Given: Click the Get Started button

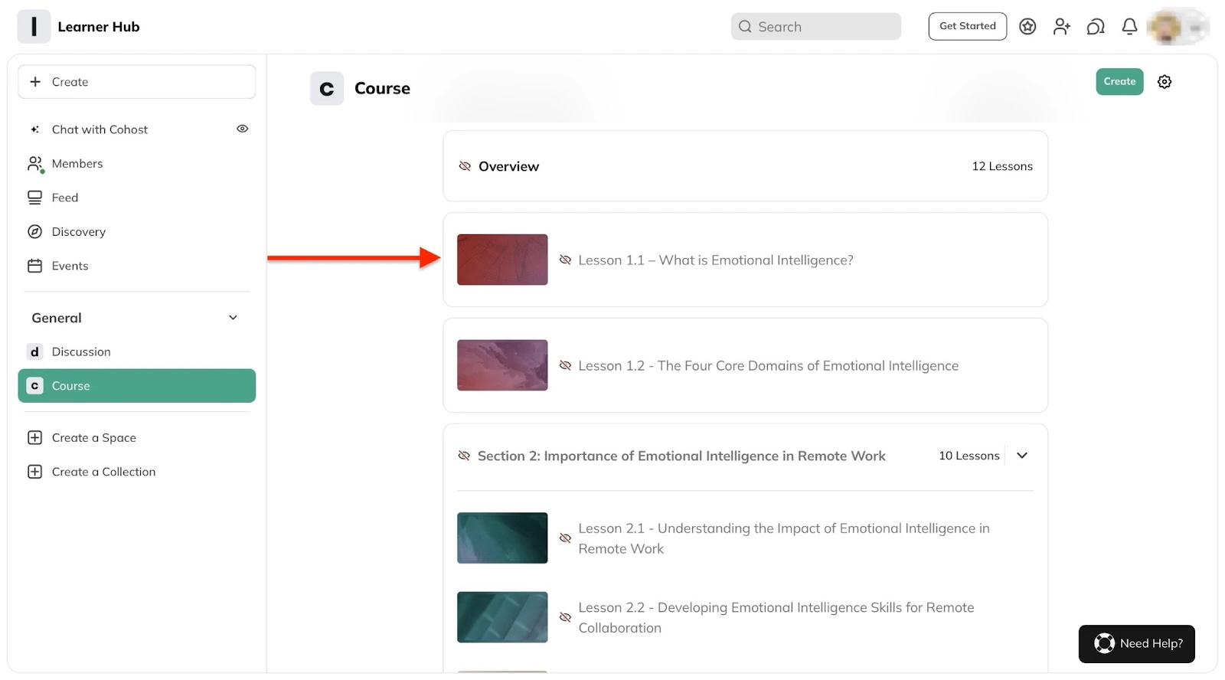Looking at the screenshot, I should point(968,27).
